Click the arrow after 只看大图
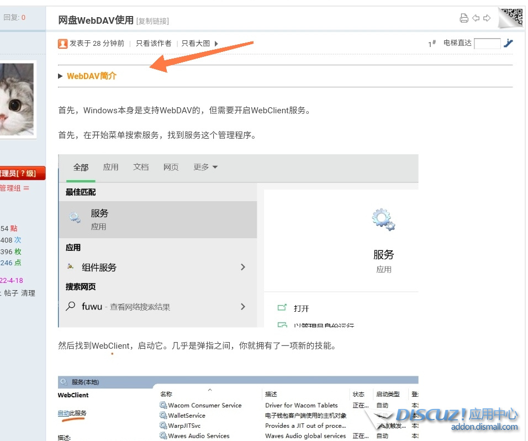 (x=216, y=44)
